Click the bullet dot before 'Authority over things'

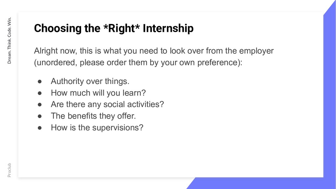click(40, 81)
